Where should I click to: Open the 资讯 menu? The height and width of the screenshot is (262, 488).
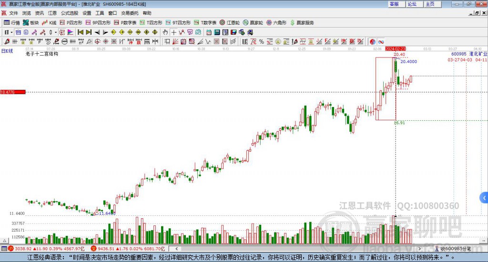click(39, 13)
